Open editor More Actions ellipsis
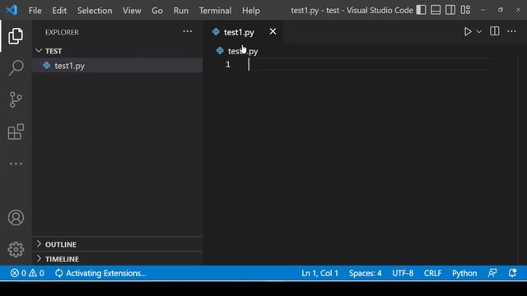The width and height of the screenshot is (527, 296). click(511, 31)
